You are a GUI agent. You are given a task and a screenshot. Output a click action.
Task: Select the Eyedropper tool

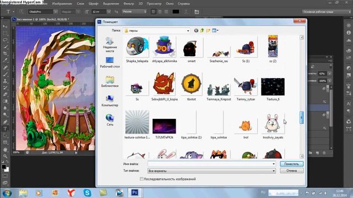point(5,60)
